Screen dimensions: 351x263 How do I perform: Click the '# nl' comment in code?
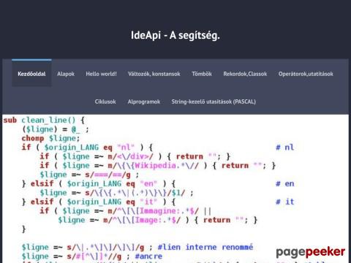pos(284,148)
